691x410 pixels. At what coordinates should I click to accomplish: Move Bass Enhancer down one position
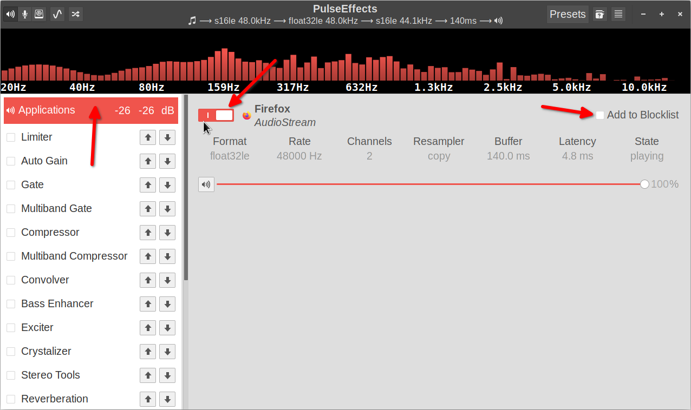[167, 304]
